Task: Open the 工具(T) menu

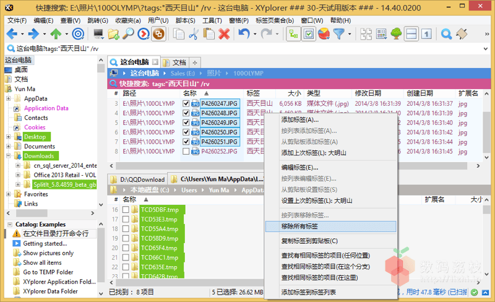Action: (212, 20)
